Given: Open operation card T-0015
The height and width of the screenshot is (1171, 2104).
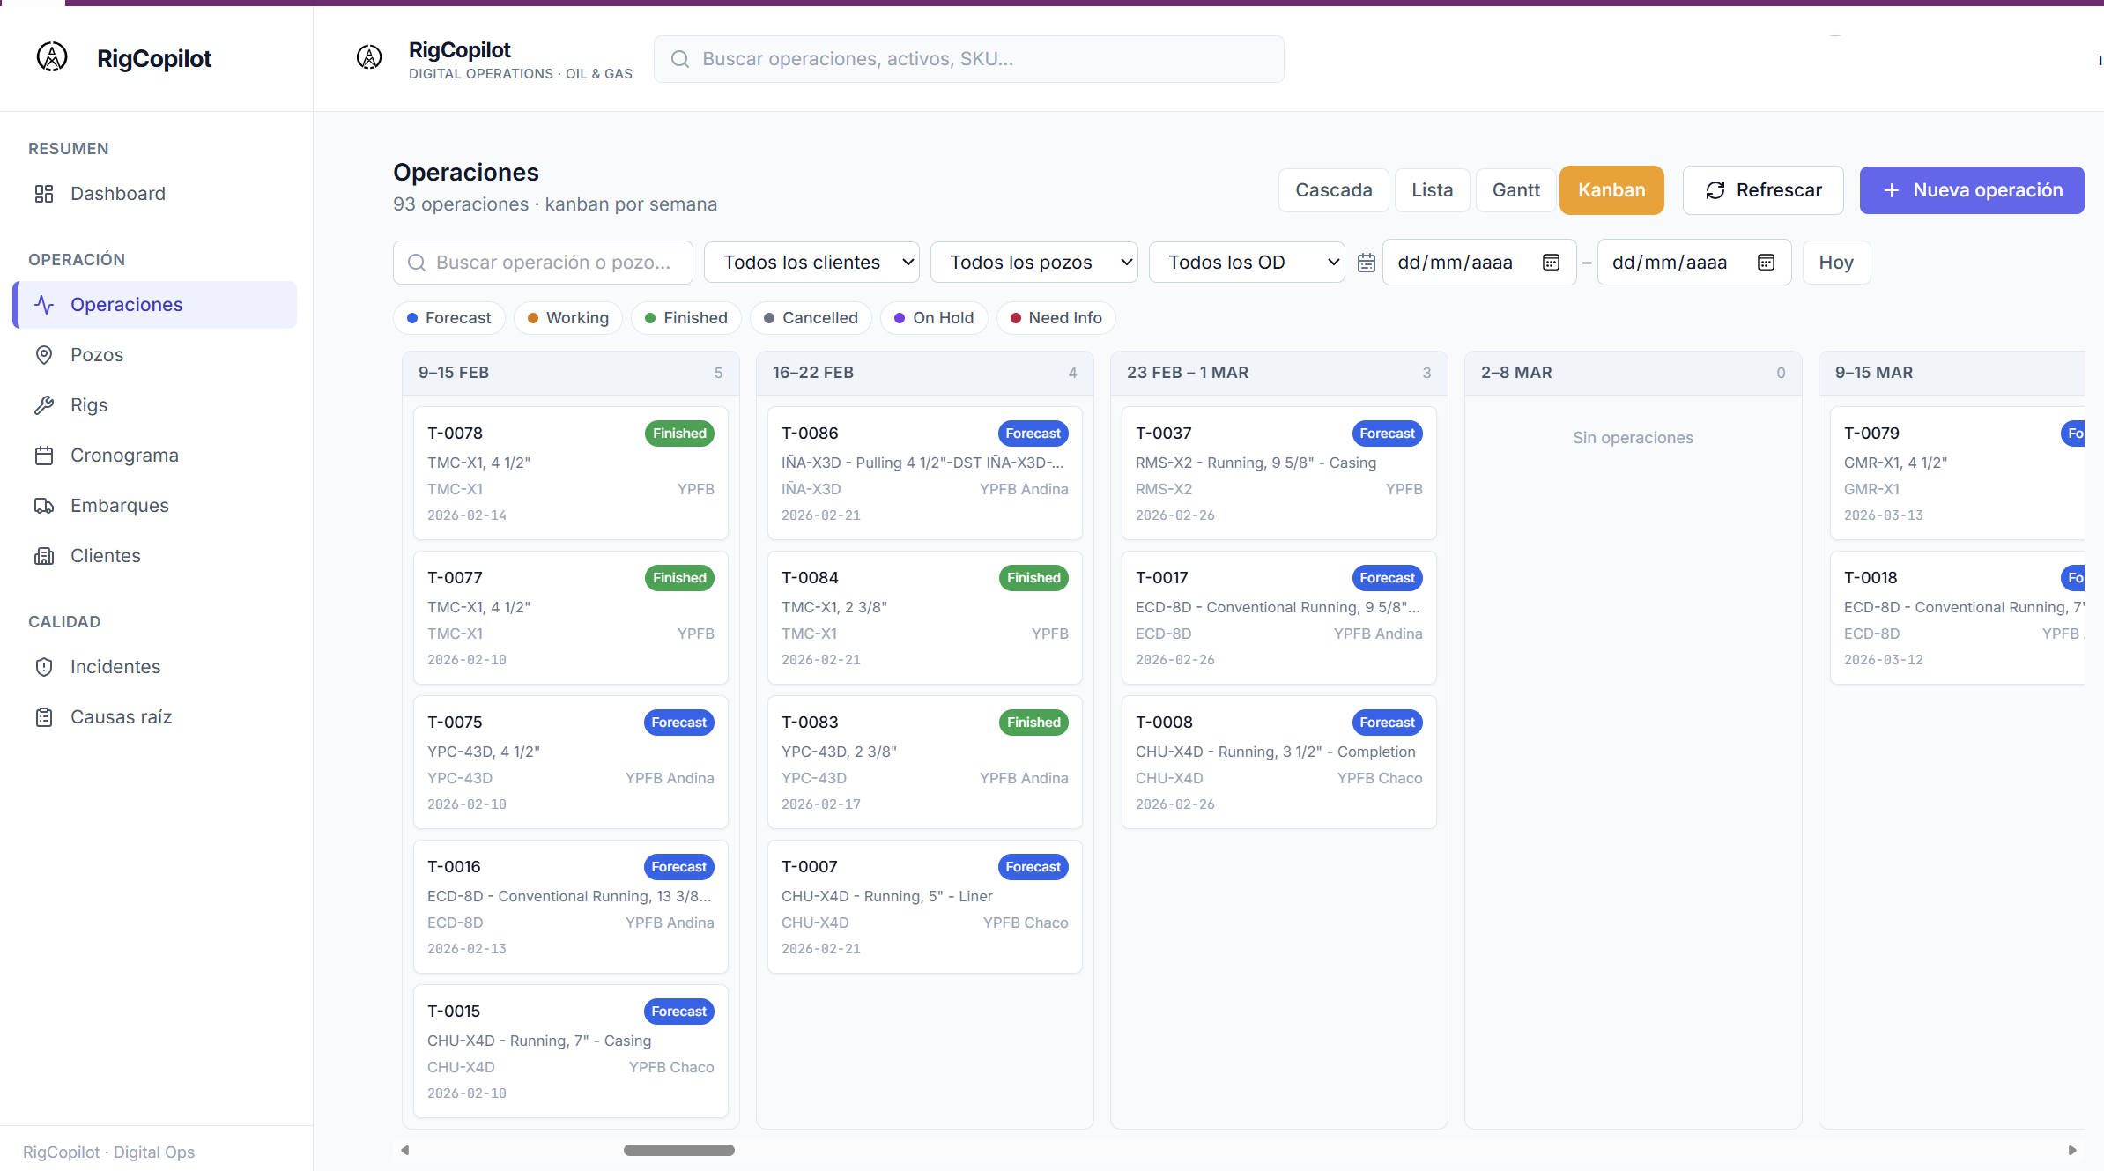Looking at the screenshot, I should click(571, 1051).
